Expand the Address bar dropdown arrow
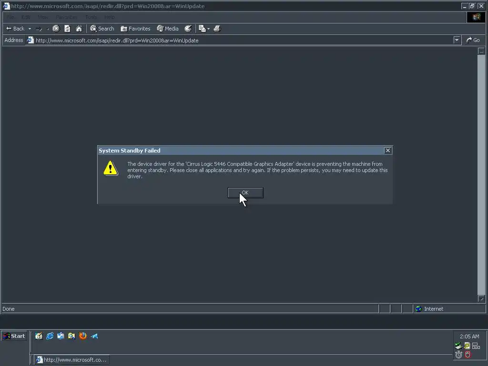This screenshot has height=366, width=488. click(x=457, y=40)
